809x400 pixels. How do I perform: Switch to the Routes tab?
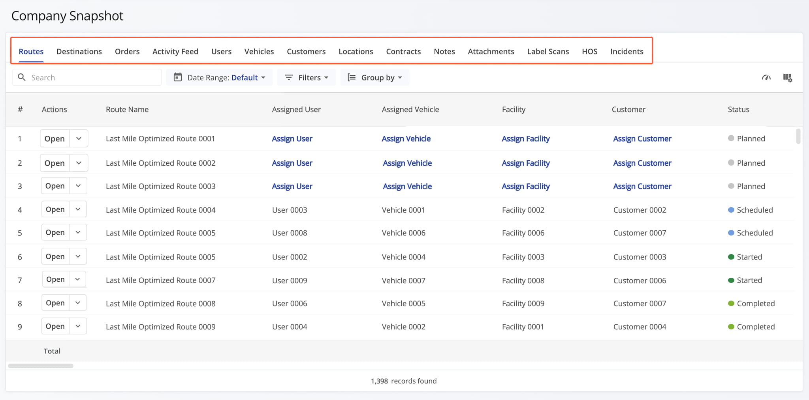point(31,51)
